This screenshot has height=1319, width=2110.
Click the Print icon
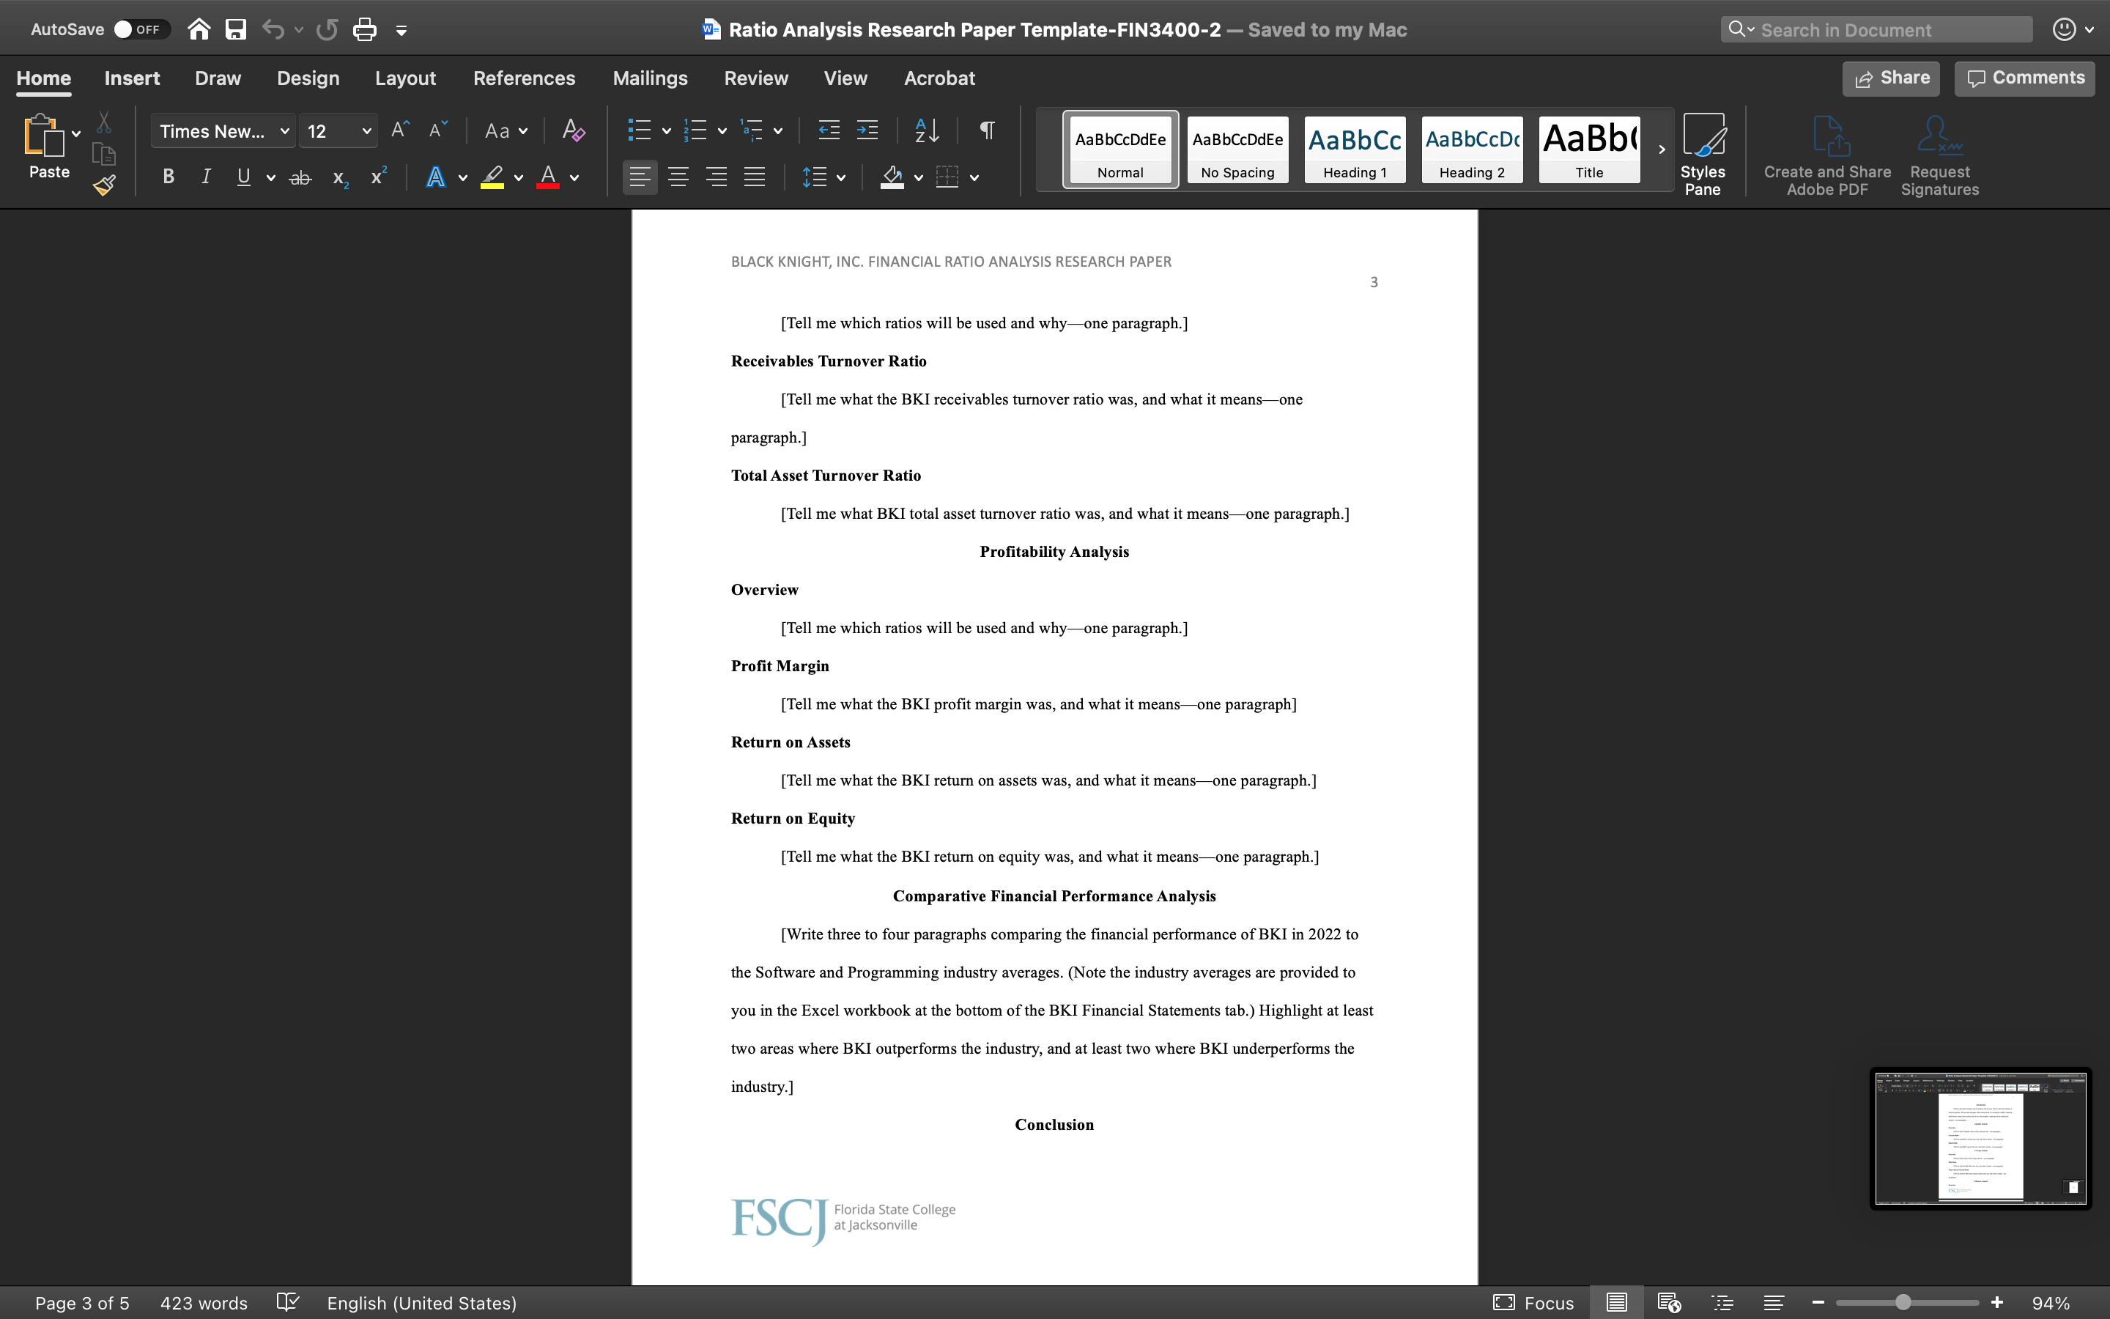pyautogui.click(x=364, y=29)
